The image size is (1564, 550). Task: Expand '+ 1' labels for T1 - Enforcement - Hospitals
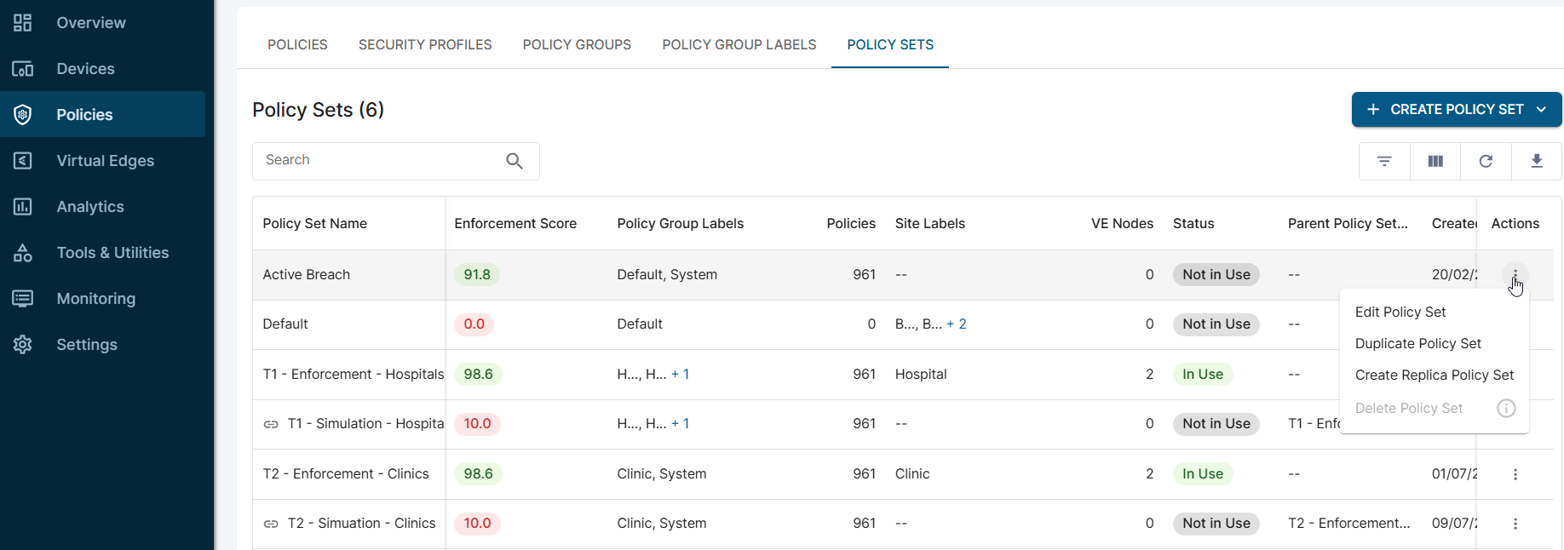click(681, 375)
